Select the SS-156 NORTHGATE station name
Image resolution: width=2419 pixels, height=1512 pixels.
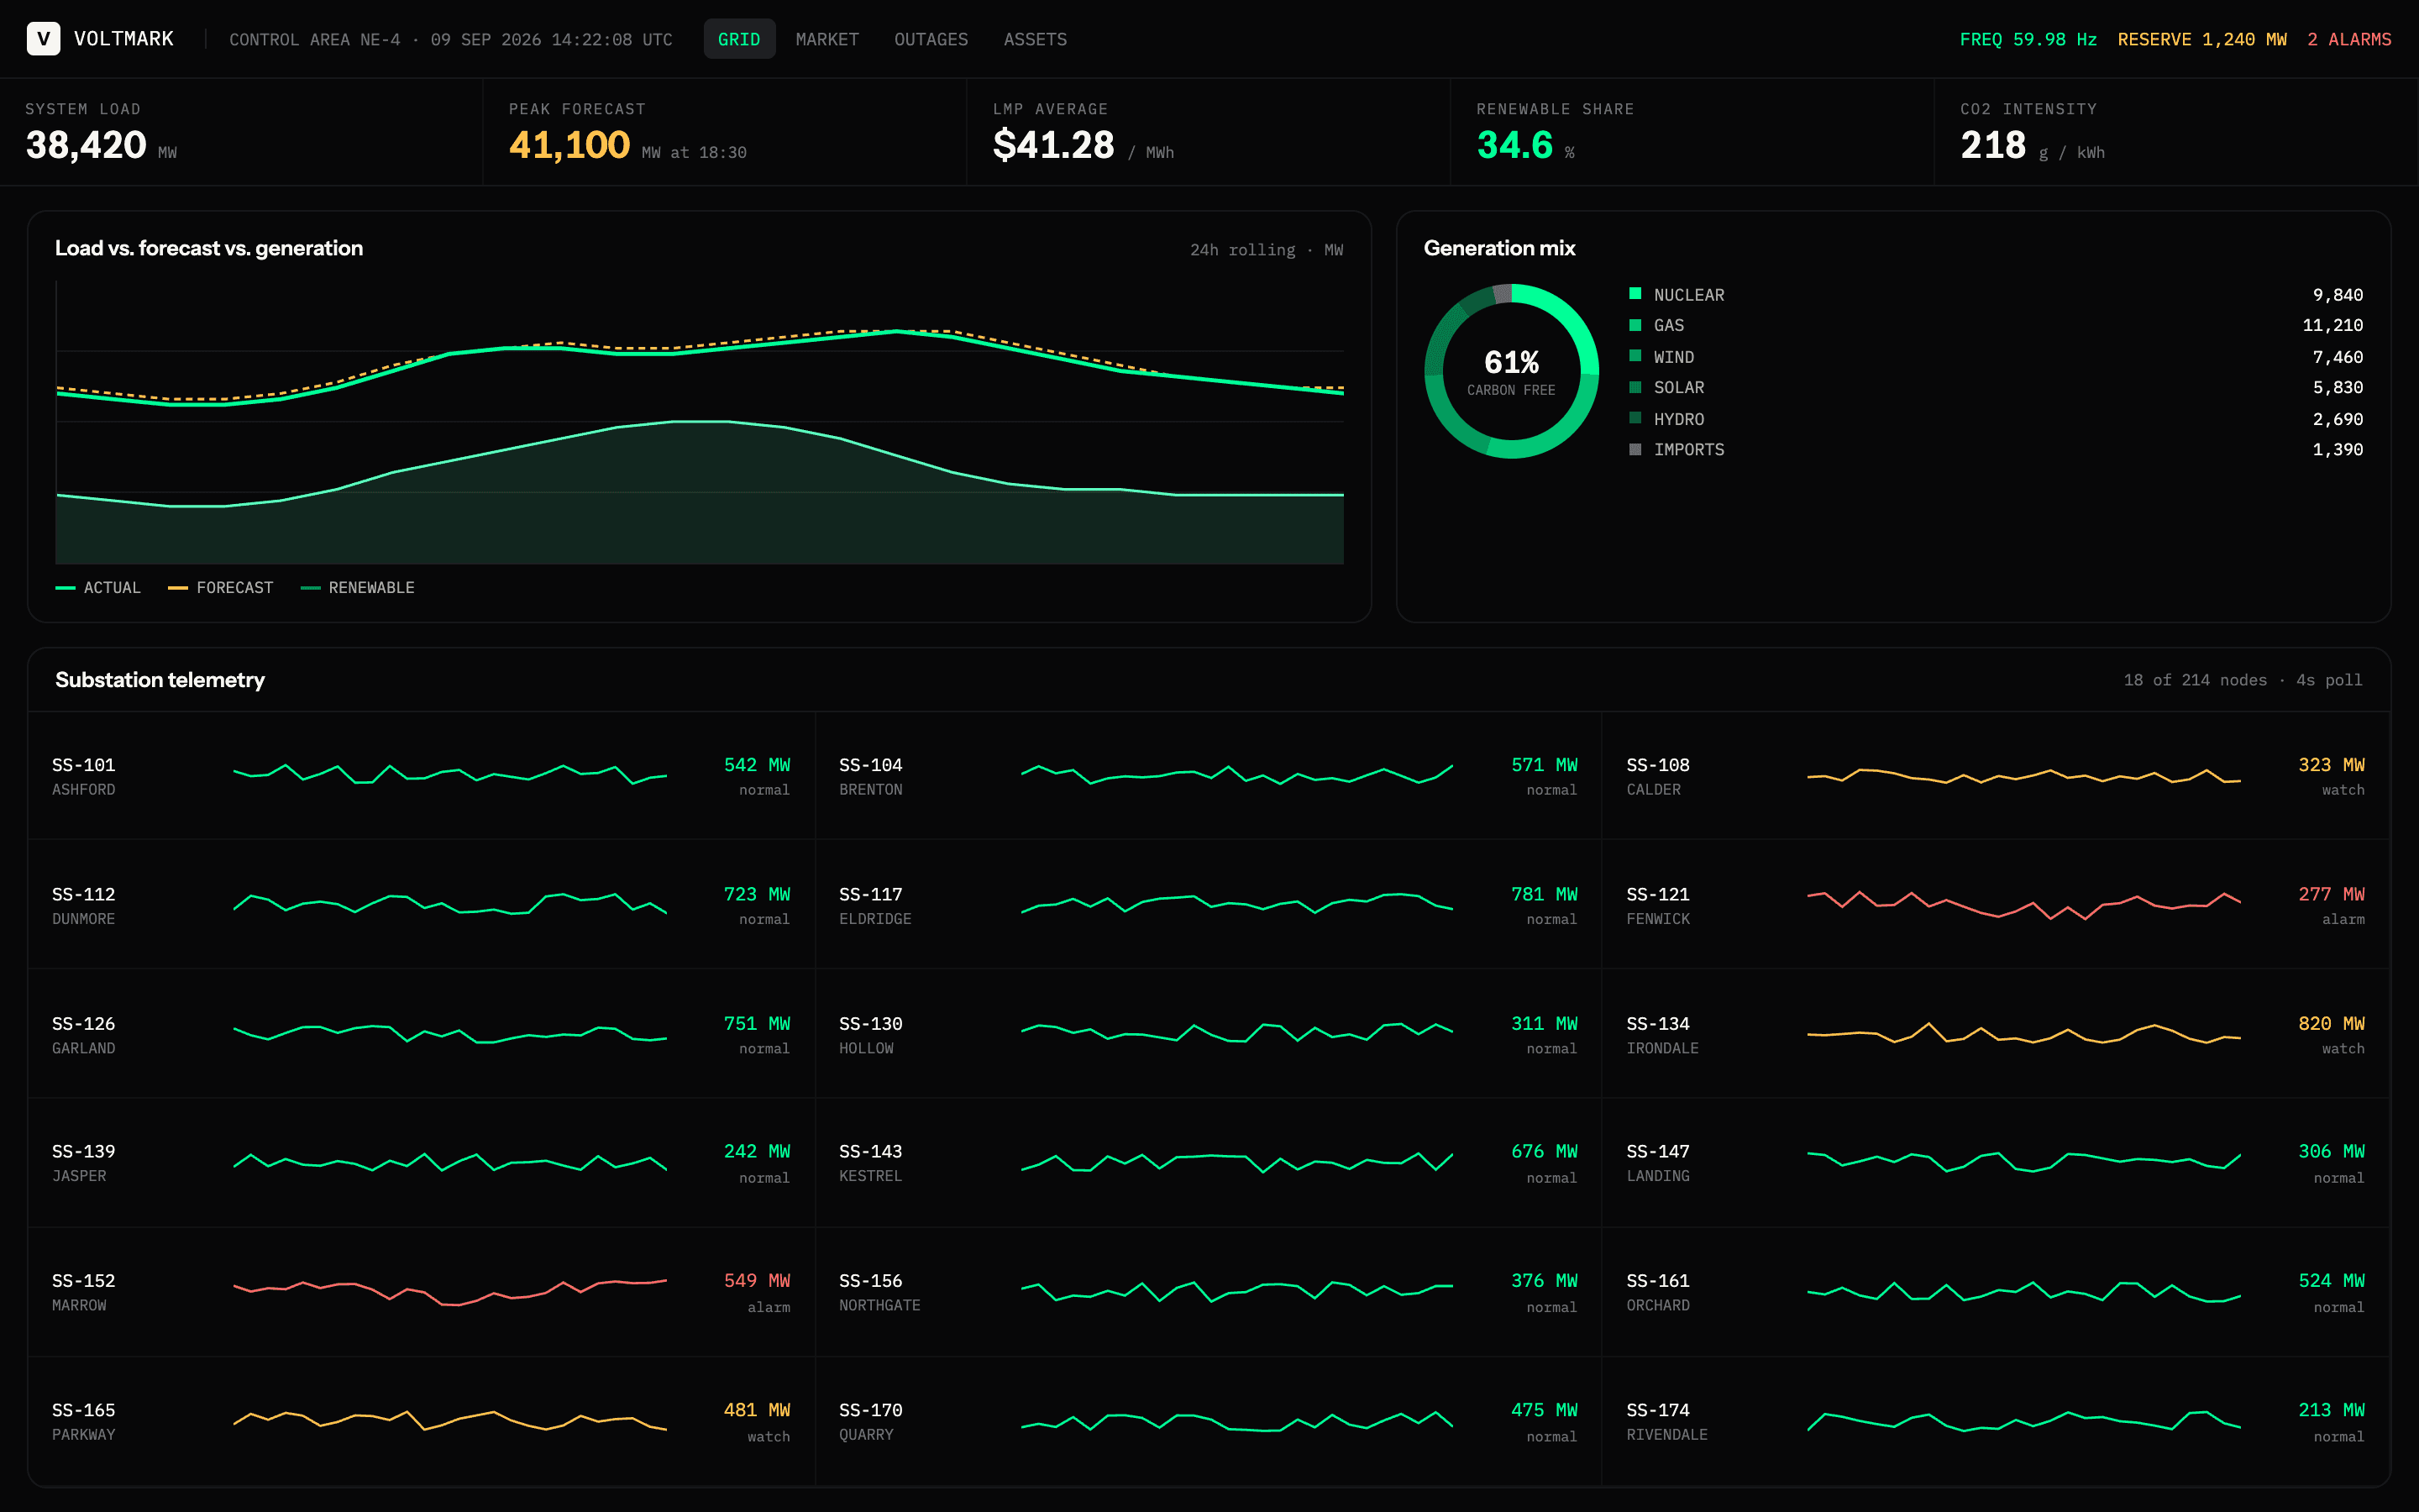click(879, 1305)
